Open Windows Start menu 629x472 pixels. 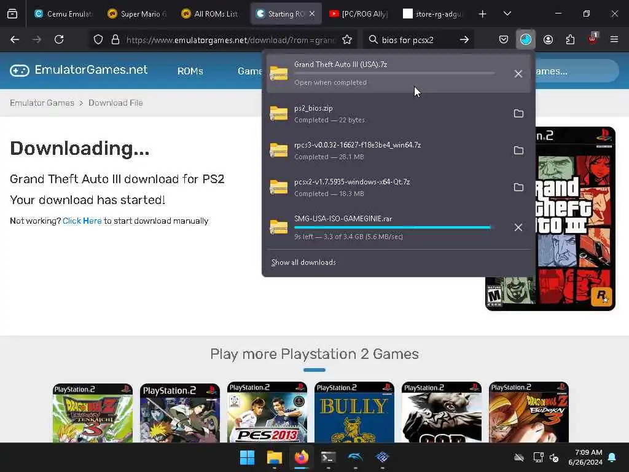(247, 457)
